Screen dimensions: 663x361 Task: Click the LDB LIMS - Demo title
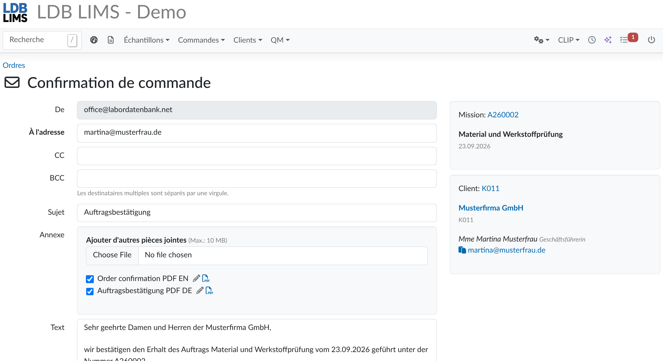(111, 12)
